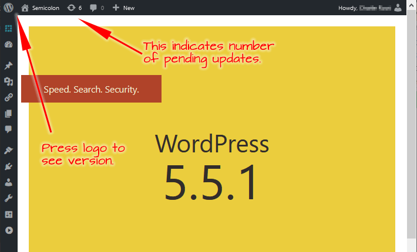Click the plus icon next to New
This screenshot has width=417, height=252.
point(116,8)
